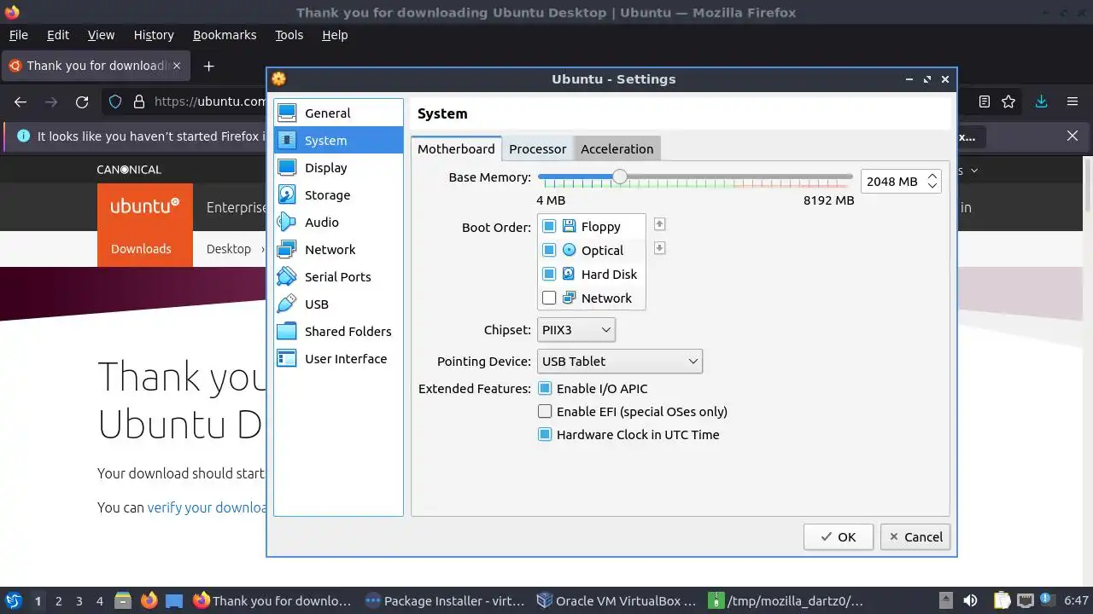Open USB settings plug icon
The height and width of the screenshot is (614, 1093).
[x=287, y=304]
